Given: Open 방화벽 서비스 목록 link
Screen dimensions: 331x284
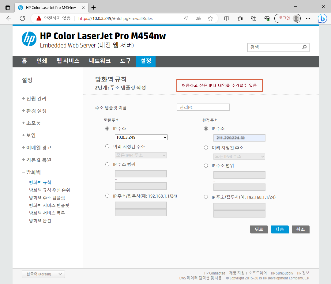Looking at the screenshot, I should pos(47,213).
